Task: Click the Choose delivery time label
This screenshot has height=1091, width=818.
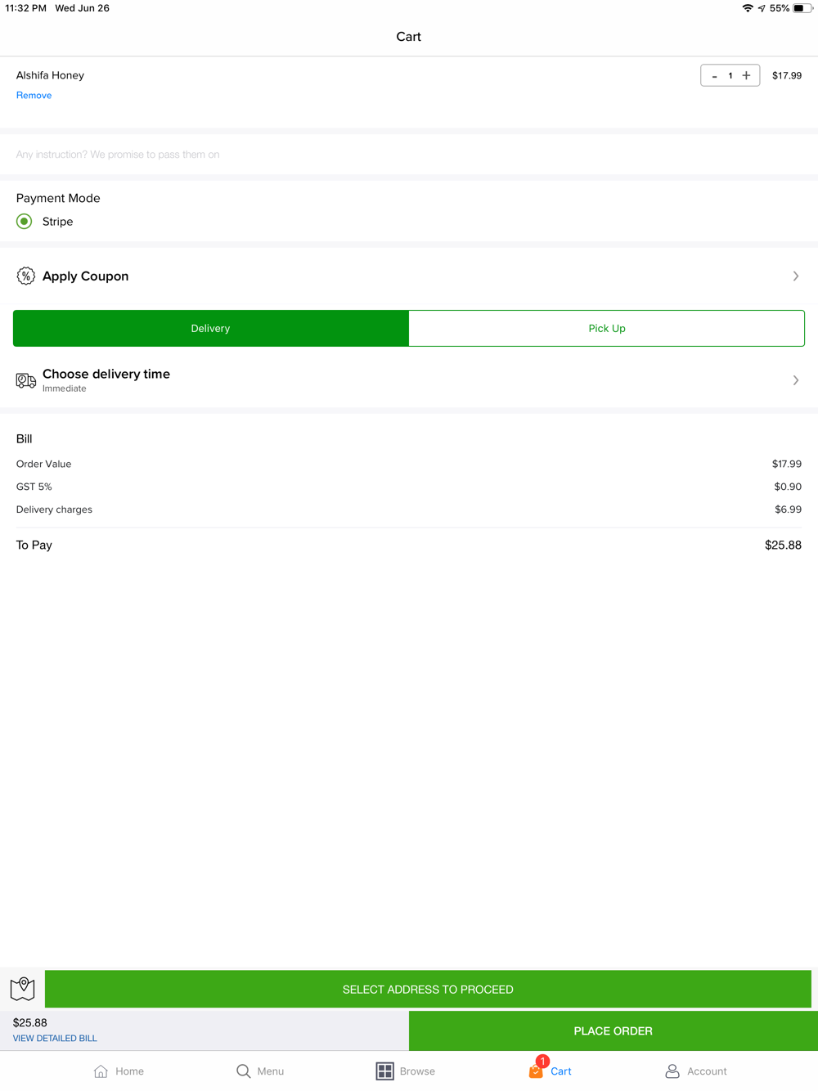Action: coord(106,374)
